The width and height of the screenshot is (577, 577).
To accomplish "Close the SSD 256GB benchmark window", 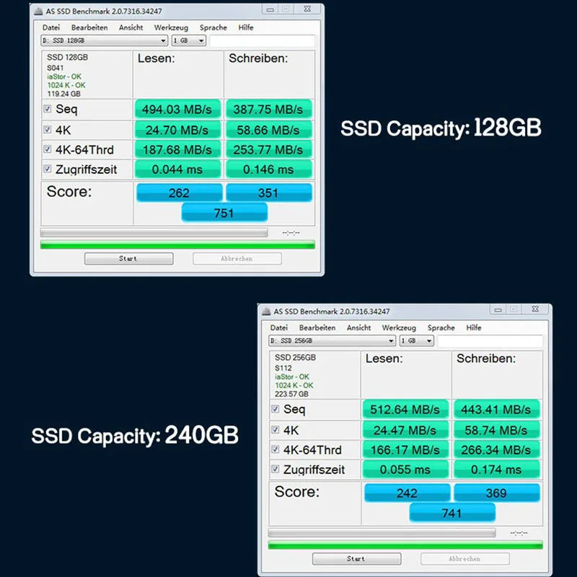I will [x=535, y=309].
